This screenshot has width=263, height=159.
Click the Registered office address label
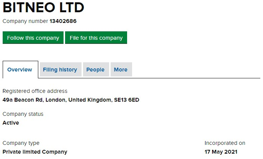(35, 91)
